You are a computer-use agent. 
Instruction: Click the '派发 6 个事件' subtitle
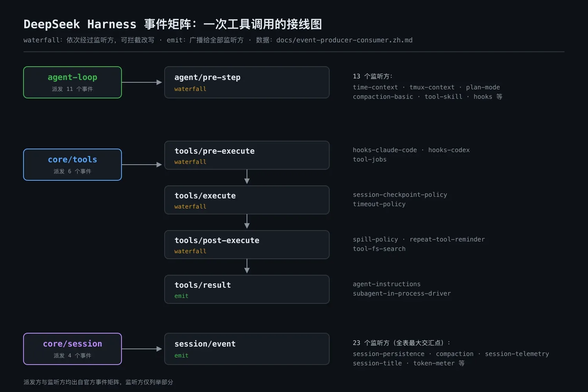point(73,171)
